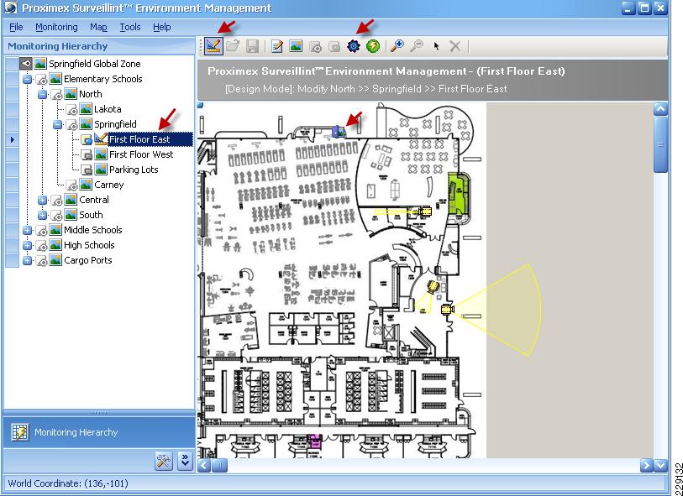Screen dimensions: 683x496
Task: Click the picture icon beside Lakota
Action: click(x=86, y=109)
